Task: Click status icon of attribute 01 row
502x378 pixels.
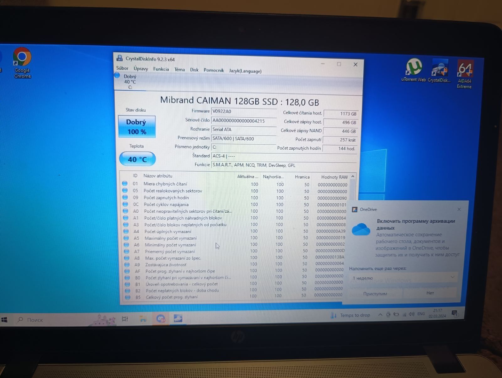Action: [x=125, y=183]
